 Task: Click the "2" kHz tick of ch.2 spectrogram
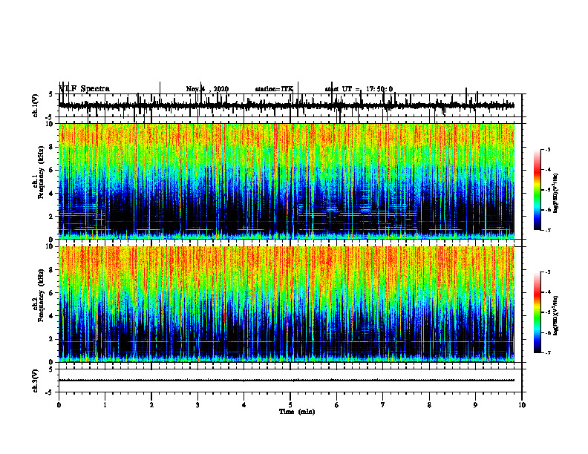point(51,339)
